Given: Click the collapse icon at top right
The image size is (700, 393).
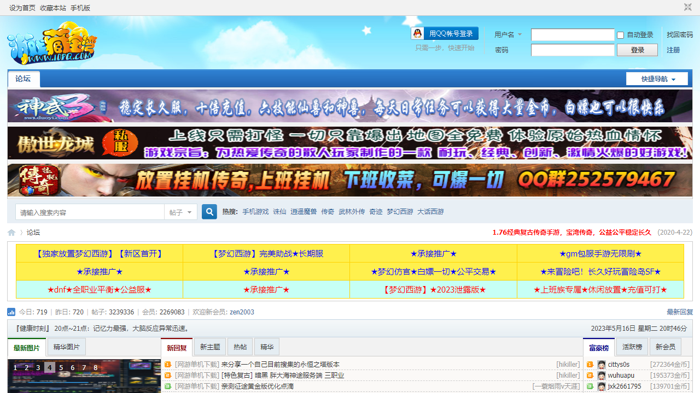Looking at the screenshot, I should (687, 7).
